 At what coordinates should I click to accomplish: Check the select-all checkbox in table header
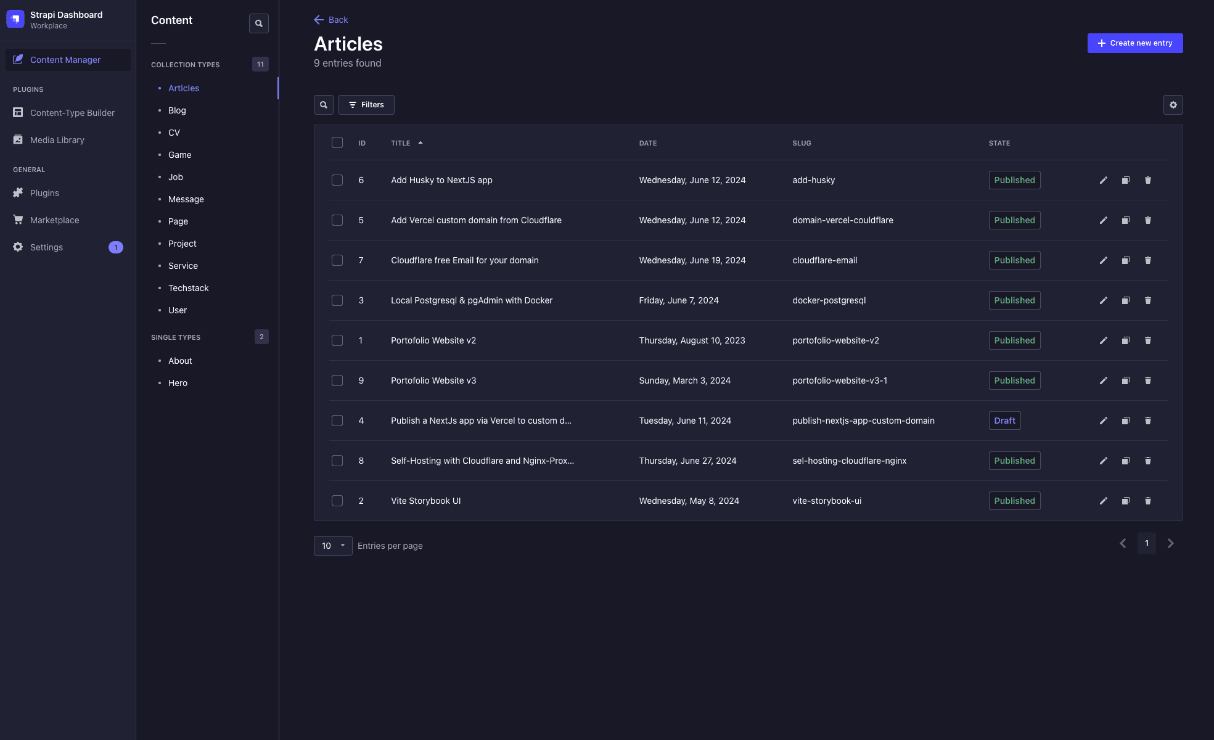tap(337, 142)
